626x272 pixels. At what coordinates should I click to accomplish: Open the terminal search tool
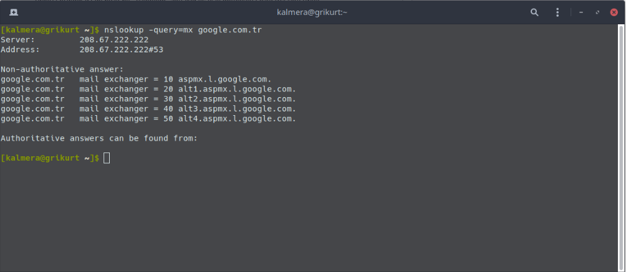[534, 12]
